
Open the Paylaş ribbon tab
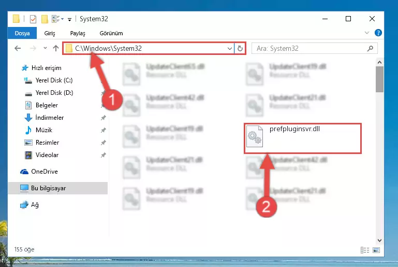tap(78, 33)
